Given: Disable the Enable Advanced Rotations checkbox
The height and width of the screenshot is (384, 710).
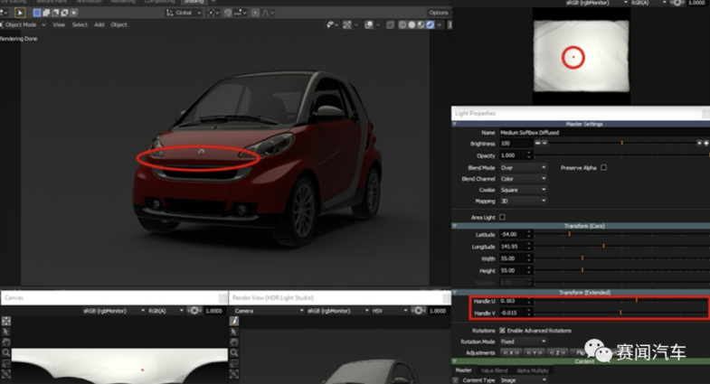Looking at the screenshot, I should tap(502, 331).
